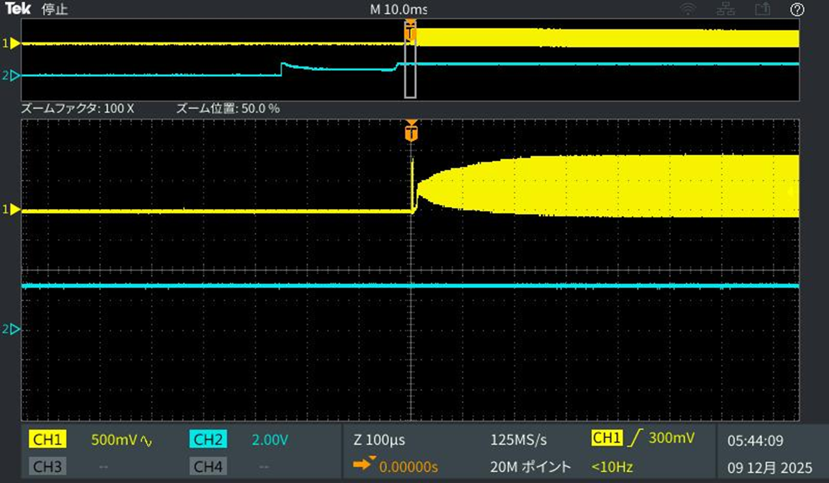Open the help question mark icon
This screenshot has width=829, height=483.
point(797,9)
